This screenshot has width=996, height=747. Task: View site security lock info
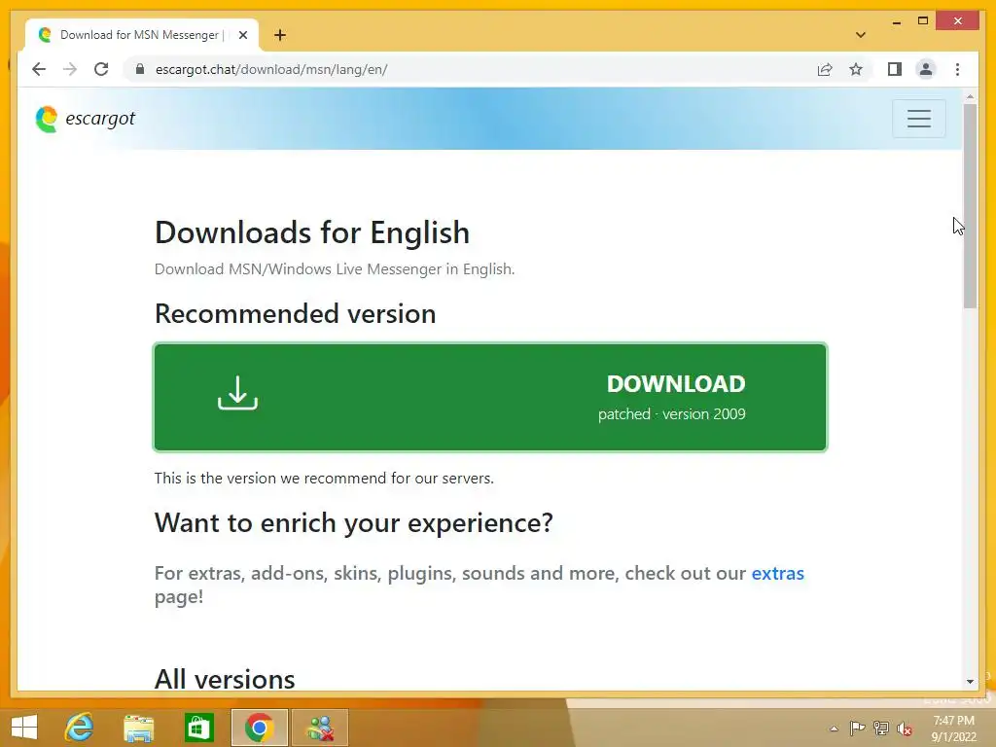[140, 69]
